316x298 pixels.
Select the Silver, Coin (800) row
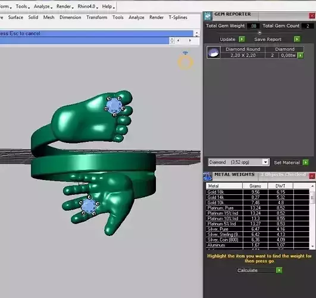click(258, 240)
